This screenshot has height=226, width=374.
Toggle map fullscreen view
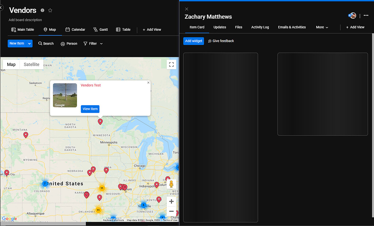(171, 64)
